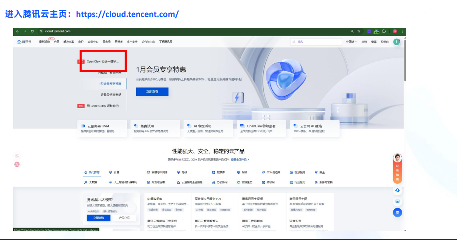The image size is (457, 240).
Task: Click the 云服务器 CVM shortcut card
Action: (102, 128)
